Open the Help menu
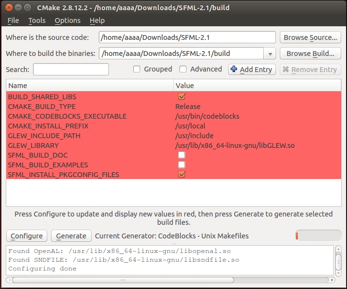Viewport: 347px width, 289px height. click(x=97, y=20)
